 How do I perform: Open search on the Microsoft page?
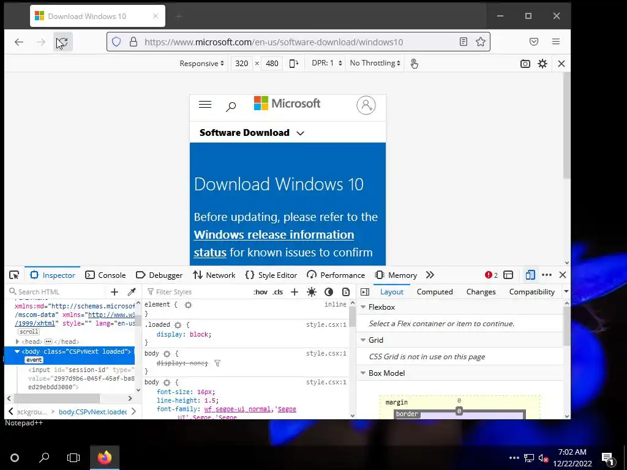(x=231, y=106)
